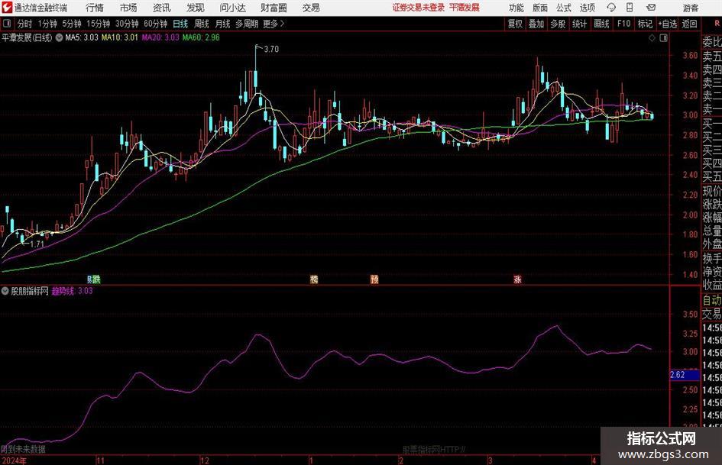This screenshot has width=722, height=465.
Task: Click the MA60: 2.96 indicator label
Action: pyautogui.click(x=201, y=37)
